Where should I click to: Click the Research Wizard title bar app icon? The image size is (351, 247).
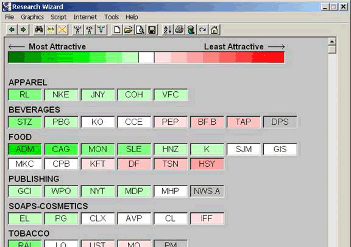pyautogui.click(x=7, y=7)
